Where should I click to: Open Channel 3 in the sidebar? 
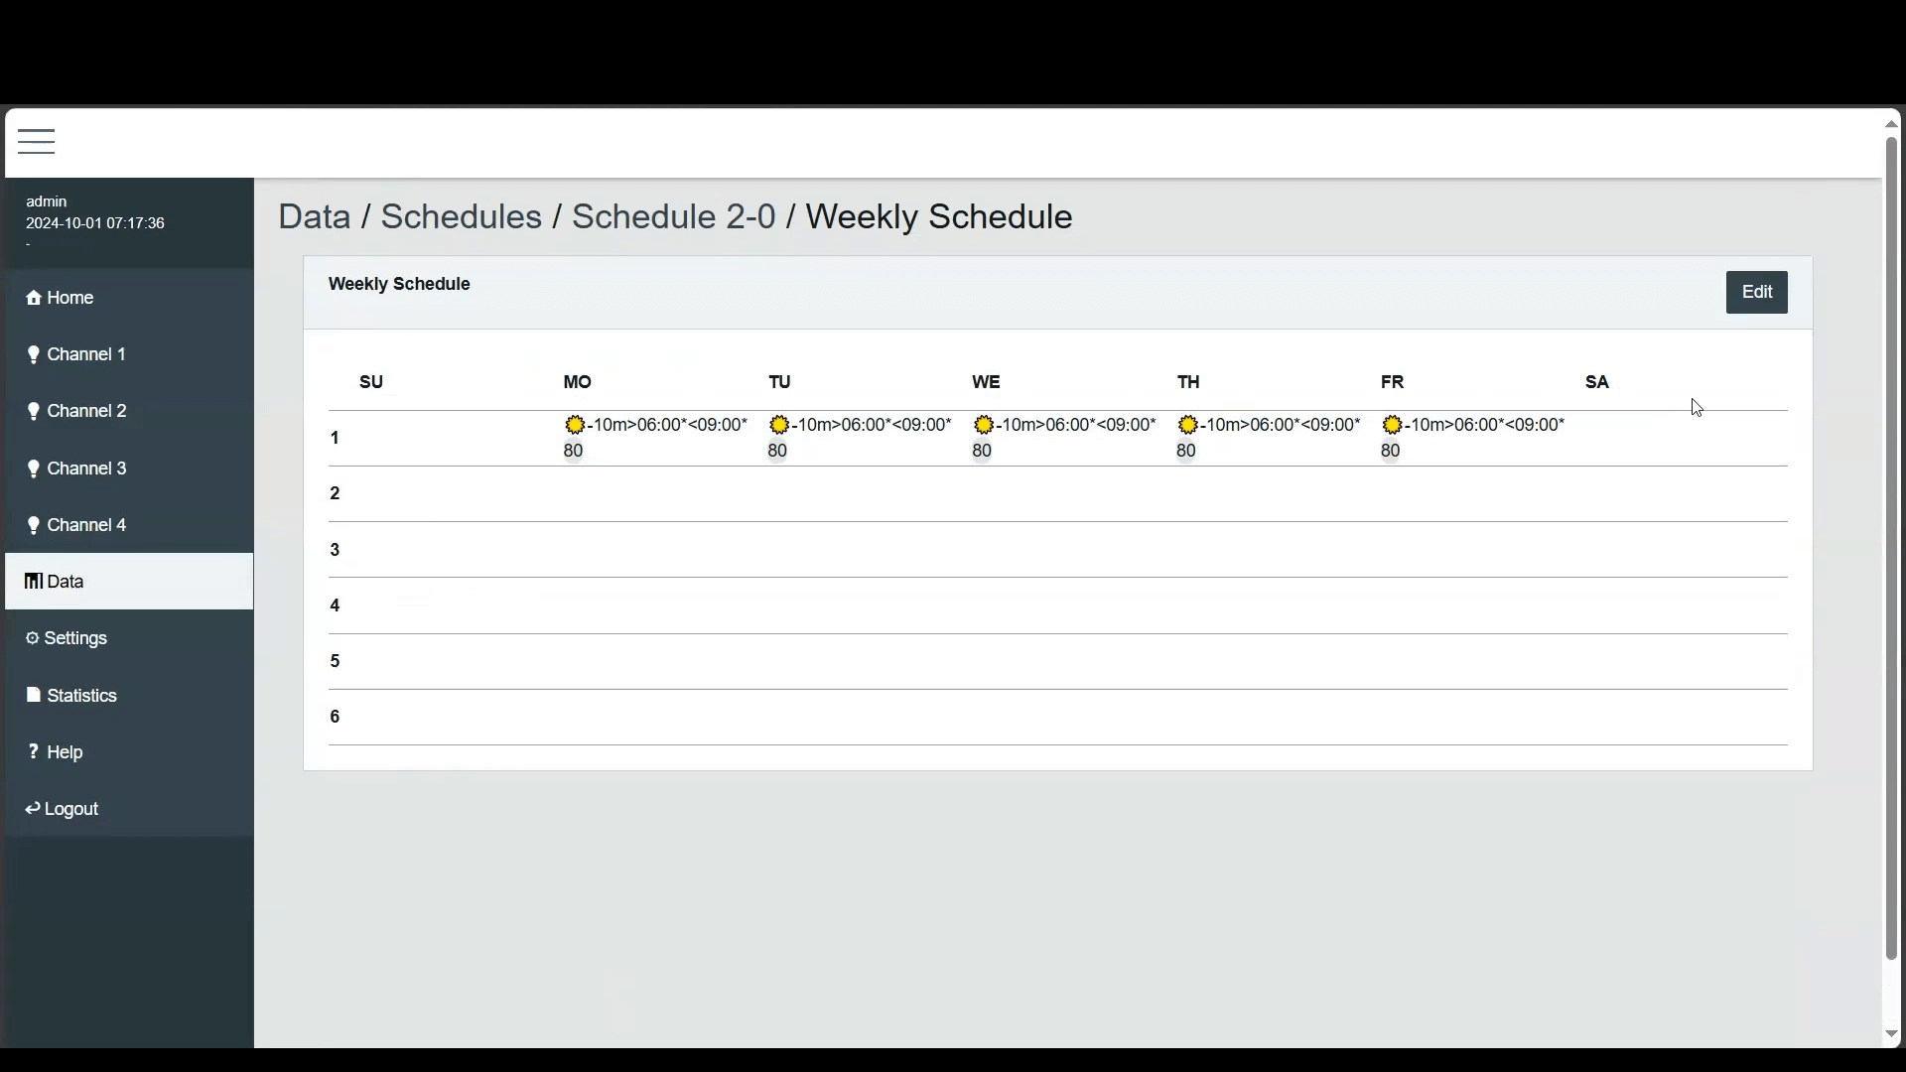[87, 469]
